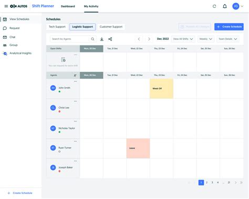The width and height of the screenshot is (249, 199).
Task: Click Joseph Baker agent name
Action: click(x=66, y=167)
